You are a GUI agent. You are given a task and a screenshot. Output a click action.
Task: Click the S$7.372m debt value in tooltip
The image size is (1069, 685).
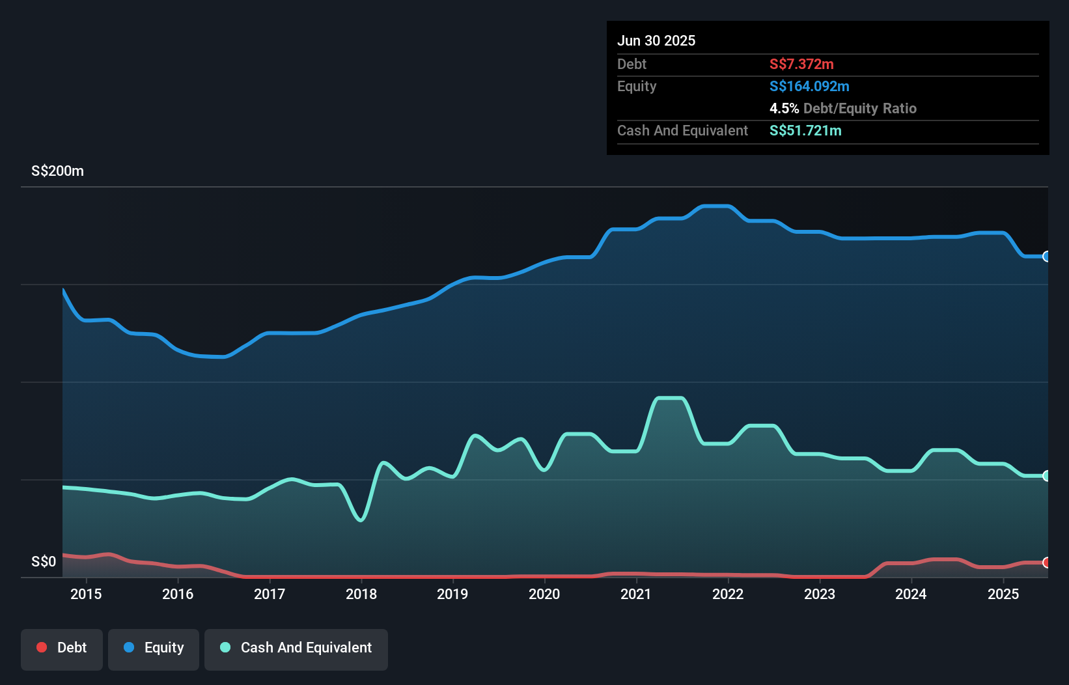(801, 64)
